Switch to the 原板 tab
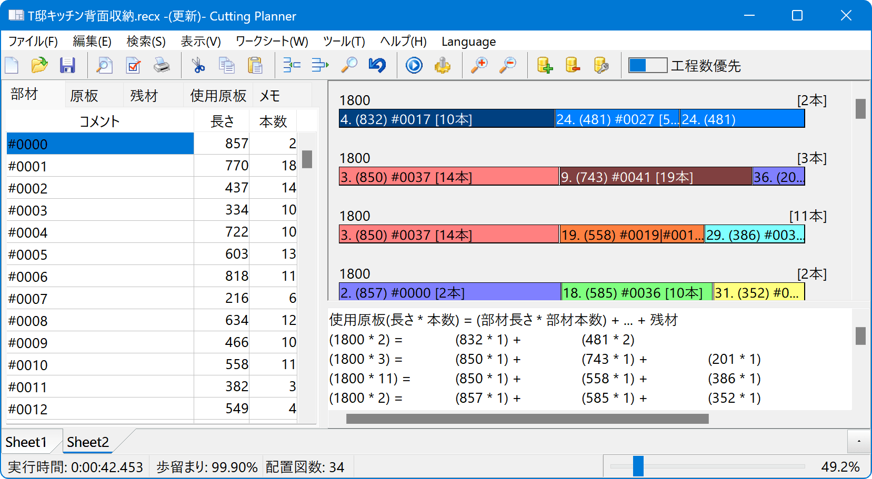Viewport: 872px width, 479px height. [84, 96]
